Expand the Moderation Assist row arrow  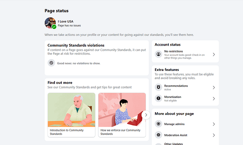[x=214, y=135]
